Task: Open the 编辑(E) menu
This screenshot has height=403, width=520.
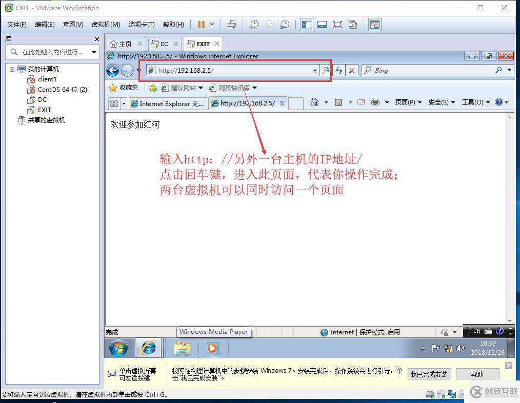Action: tap(45, 25)
